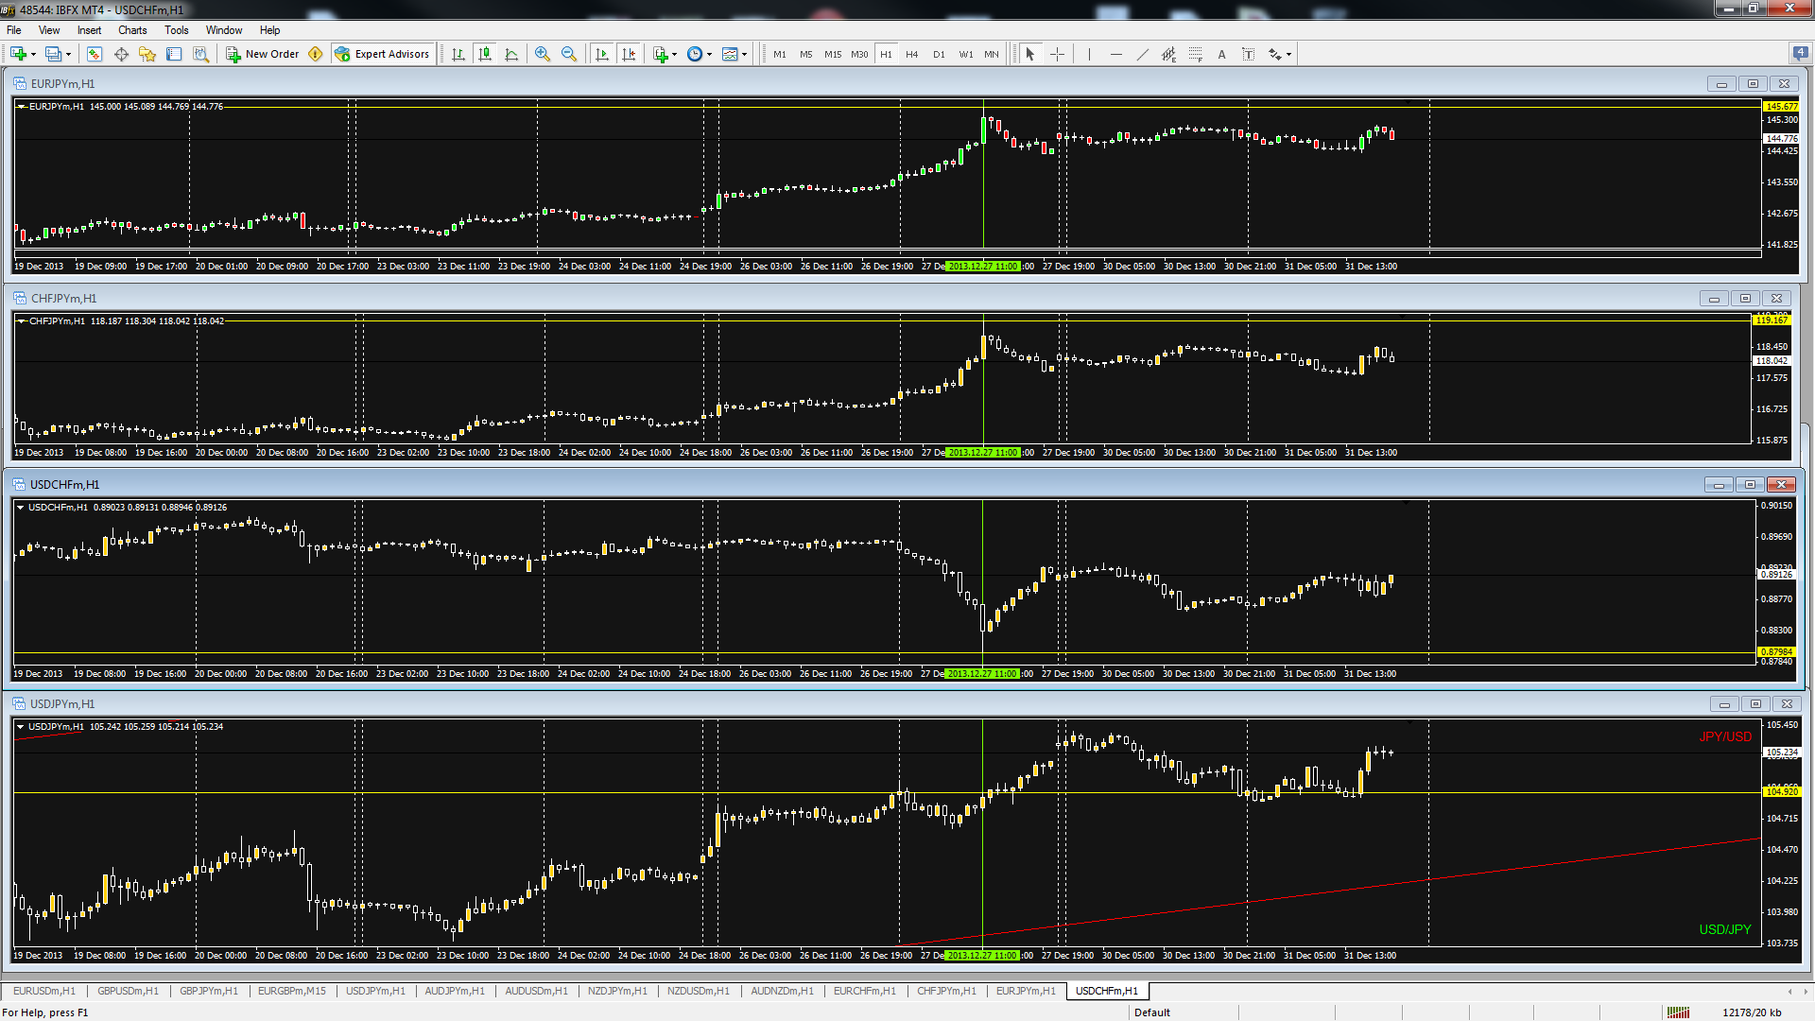Toggle the Expert Advisors button

pos(383,54)
